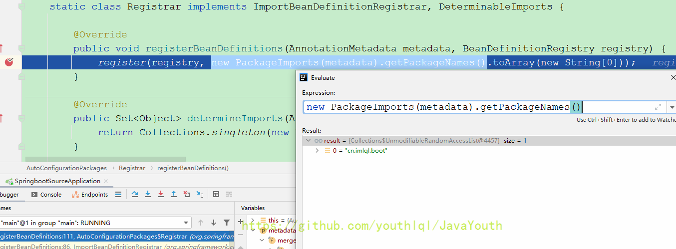Image resolution: width=676 pixels, height=249 pixels.
Task: Click the Show Execution Point layout icon
Action: pos(118,195)
